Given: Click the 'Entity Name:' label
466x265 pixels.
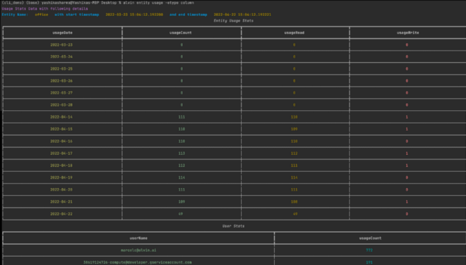Looking at the screenshot, I should point(15,15).
